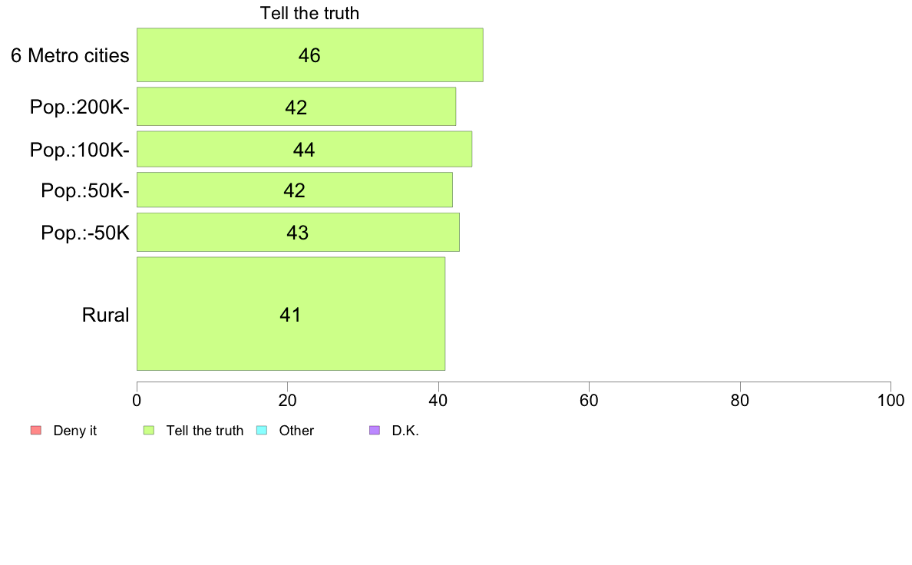Click the 100 tick on the x-axis
The width and height of the screenshot is (912, 565).
pyautogui.click(x=891, y=400)
